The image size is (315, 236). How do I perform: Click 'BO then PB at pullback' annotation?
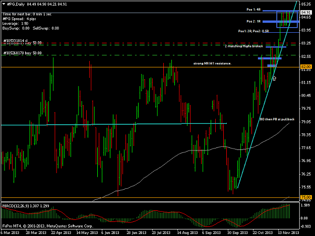coord(277,119)
